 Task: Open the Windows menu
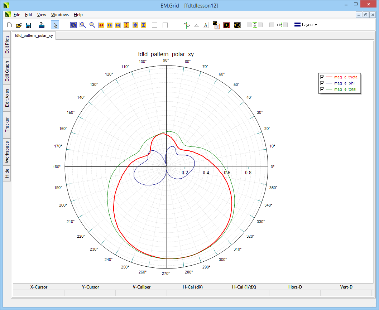point(60,15)
